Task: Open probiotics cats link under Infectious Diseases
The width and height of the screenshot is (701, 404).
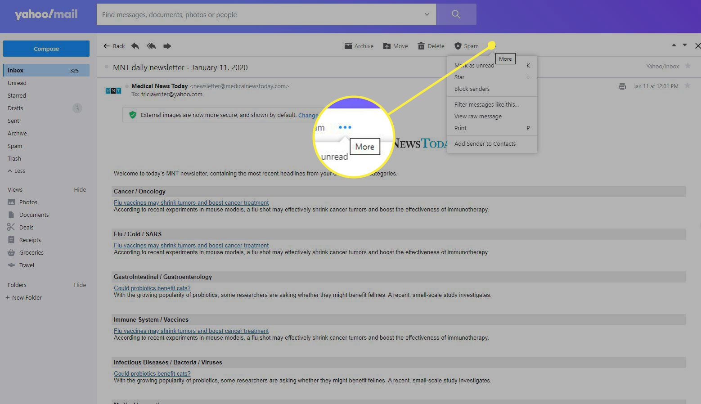Action: (152, 373)
